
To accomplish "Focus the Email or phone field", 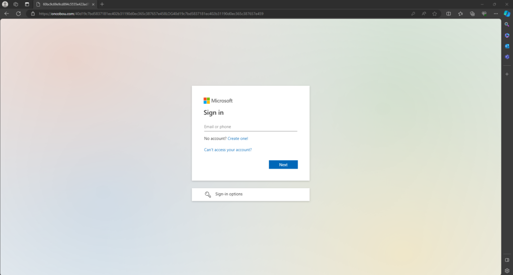I will point(250,127).
